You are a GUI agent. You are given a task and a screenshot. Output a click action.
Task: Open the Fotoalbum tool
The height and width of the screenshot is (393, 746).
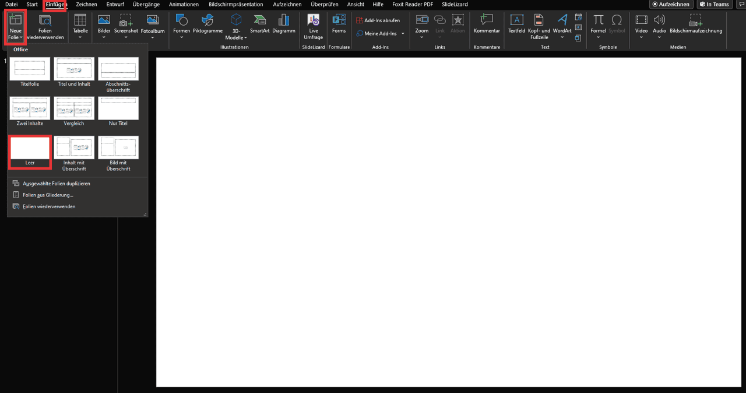point(152,21)
